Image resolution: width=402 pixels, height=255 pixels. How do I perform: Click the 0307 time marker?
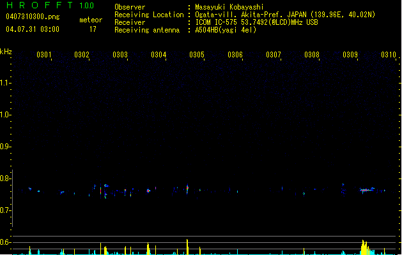tap(274, 55)
